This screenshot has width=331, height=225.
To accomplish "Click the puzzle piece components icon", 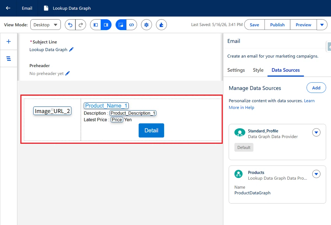I will (x=161, y=25).
